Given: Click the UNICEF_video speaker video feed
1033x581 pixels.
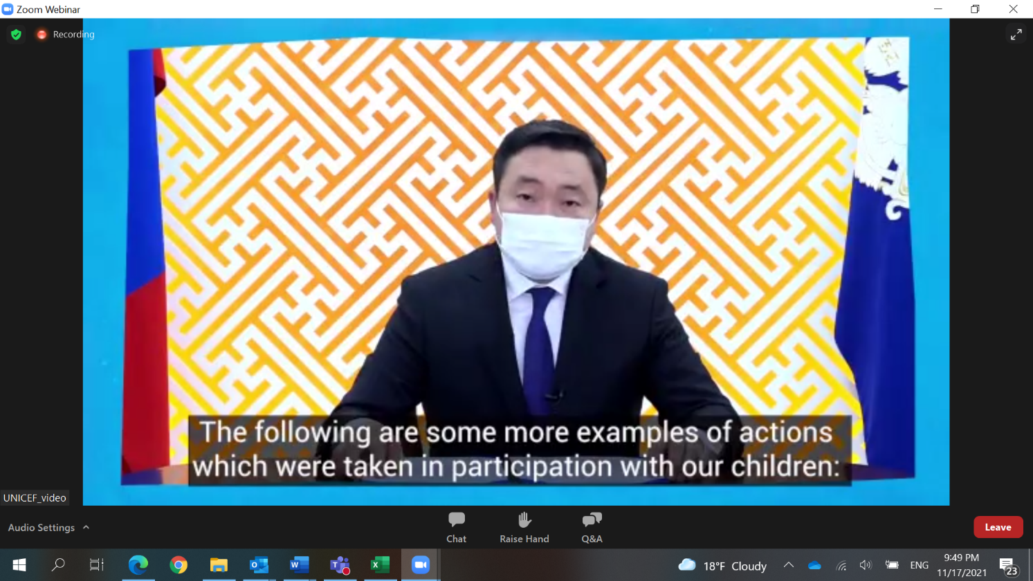Looking at the screenshot, I should [x=515, y=263].
